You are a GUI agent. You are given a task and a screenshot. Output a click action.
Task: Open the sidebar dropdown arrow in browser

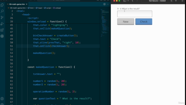[x=128, y=1]
